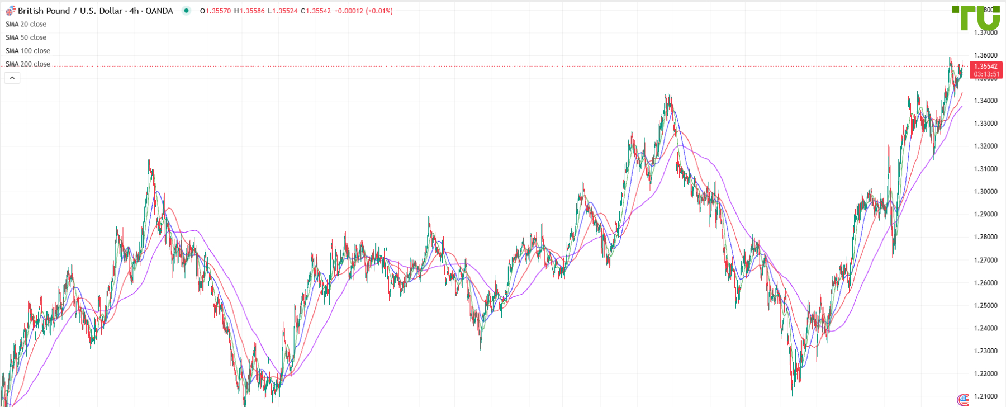Click the 1.22000 price axis label
This screenshot has width=1006, height=407.
(986, 374)
